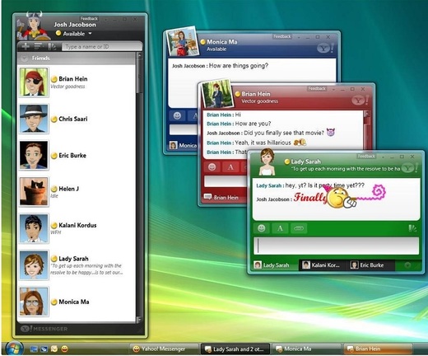Click the contact list scrollbar down arrow
Screen dimensions: 428x356
tap(139, 320)
